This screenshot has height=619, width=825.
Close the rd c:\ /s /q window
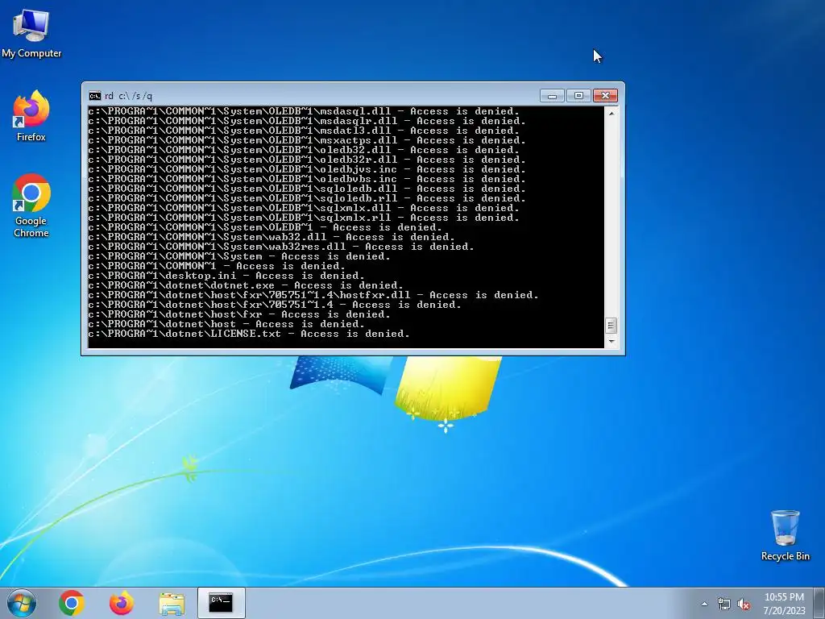click(605, 96)
